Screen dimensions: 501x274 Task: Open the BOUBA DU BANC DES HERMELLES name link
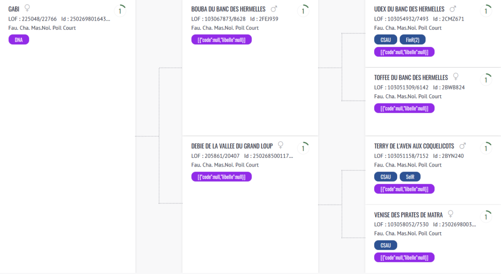click(228, 9)
